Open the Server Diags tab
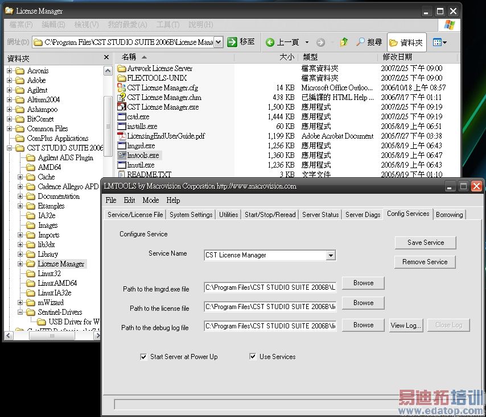Viewport: 486px width, 417px height. pos(363,215)
